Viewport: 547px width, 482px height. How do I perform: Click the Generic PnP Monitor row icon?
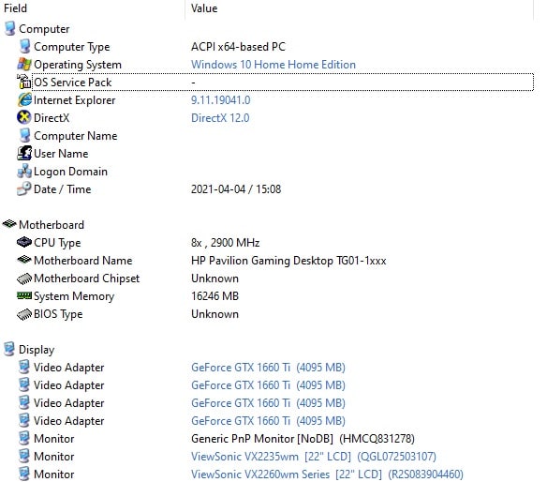[x=24, y=438]
